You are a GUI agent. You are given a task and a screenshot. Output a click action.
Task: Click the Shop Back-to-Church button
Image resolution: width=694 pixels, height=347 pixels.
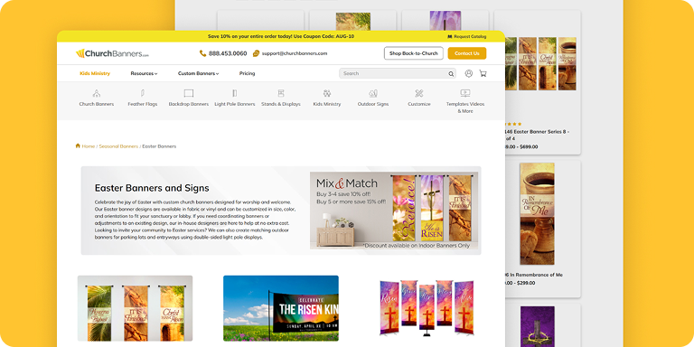pyautogui.click(x=413, y=53)
